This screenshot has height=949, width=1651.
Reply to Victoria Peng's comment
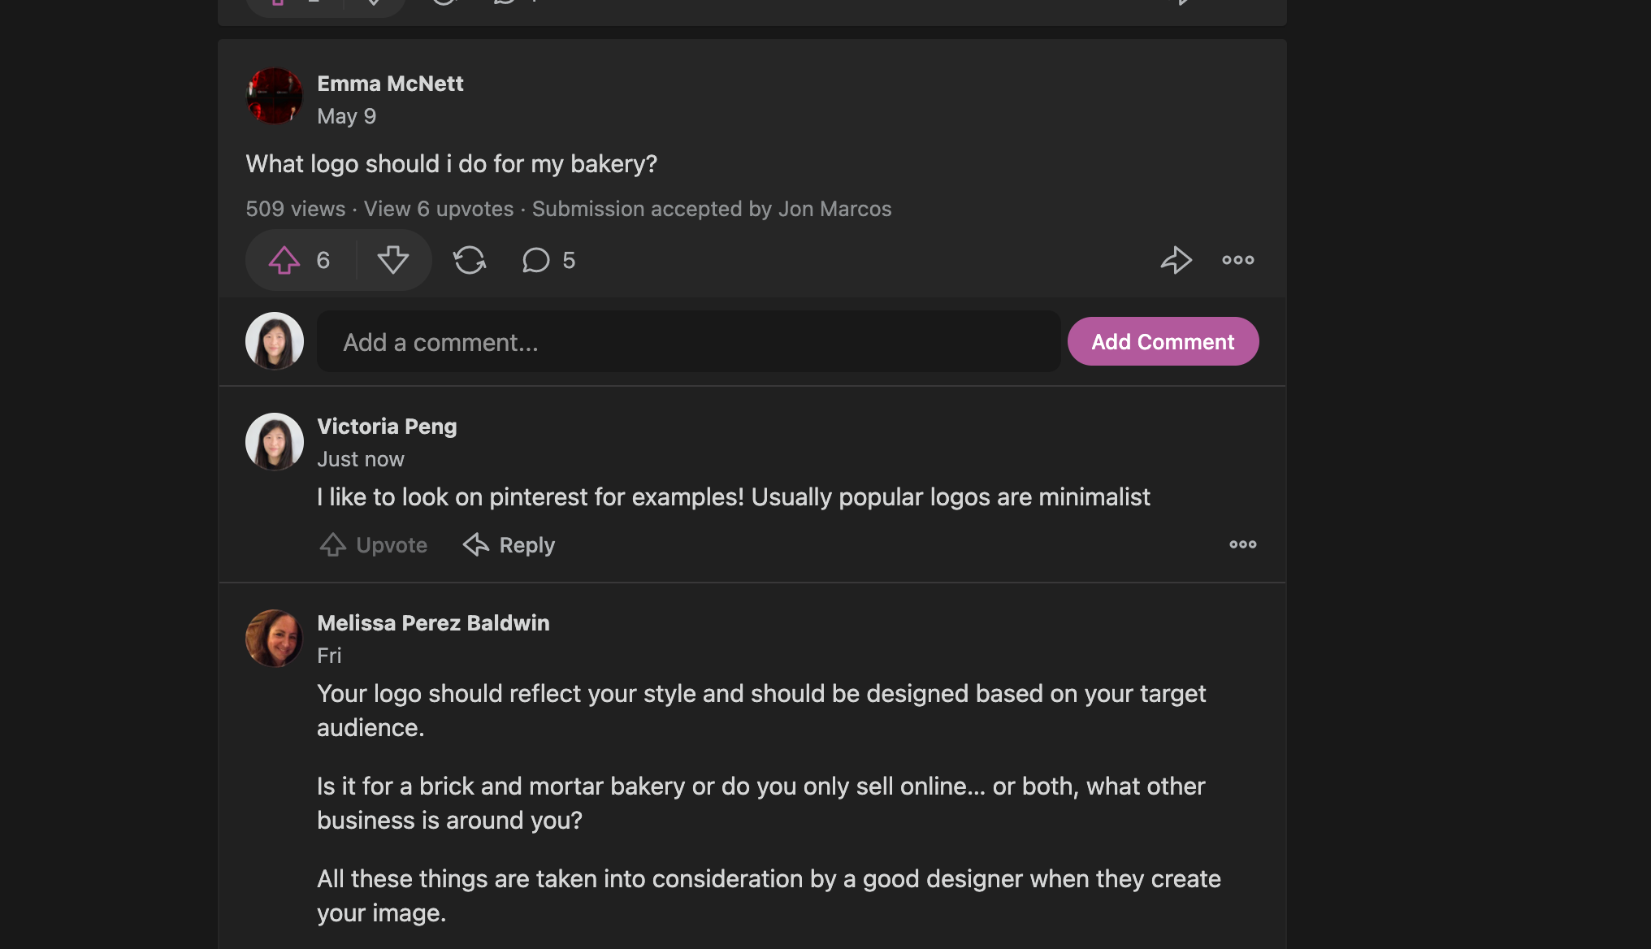pos(507,544)
